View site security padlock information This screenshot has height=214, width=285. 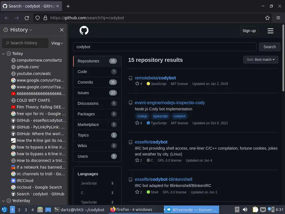[x=45, y=18]
